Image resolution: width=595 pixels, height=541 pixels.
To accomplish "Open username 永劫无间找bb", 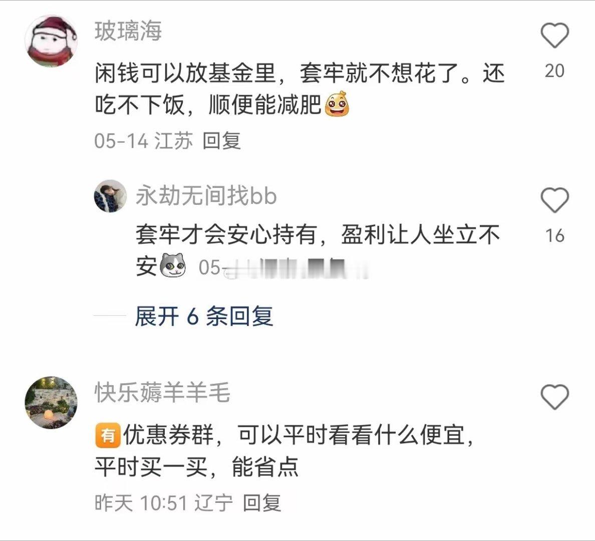I will point(206,196).
